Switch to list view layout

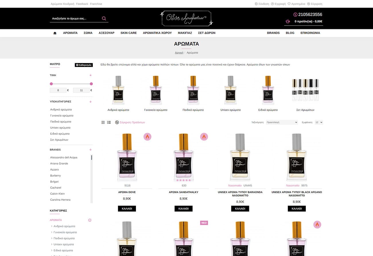click(x=109, y=122)
